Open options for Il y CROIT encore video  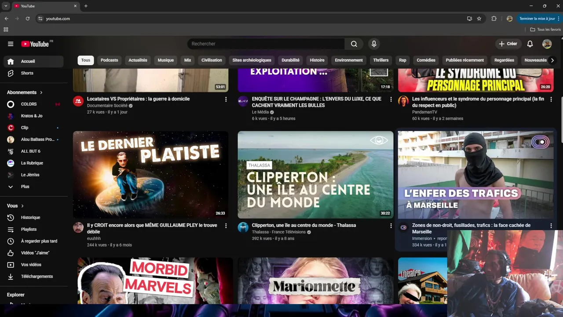point(226,226)
